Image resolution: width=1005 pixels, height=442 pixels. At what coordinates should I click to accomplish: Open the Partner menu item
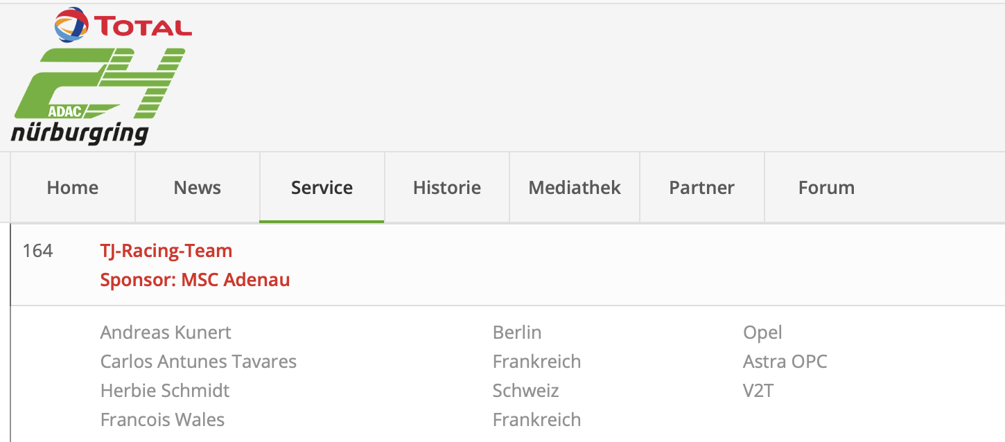click(701, 188)
